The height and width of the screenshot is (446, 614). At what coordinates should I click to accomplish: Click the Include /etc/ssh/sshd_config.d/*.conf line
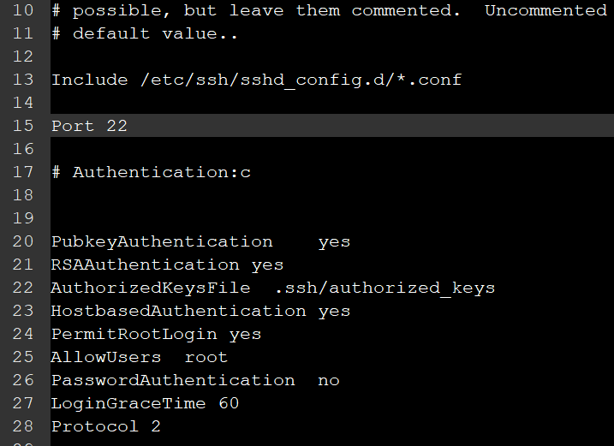click(257, 80)
